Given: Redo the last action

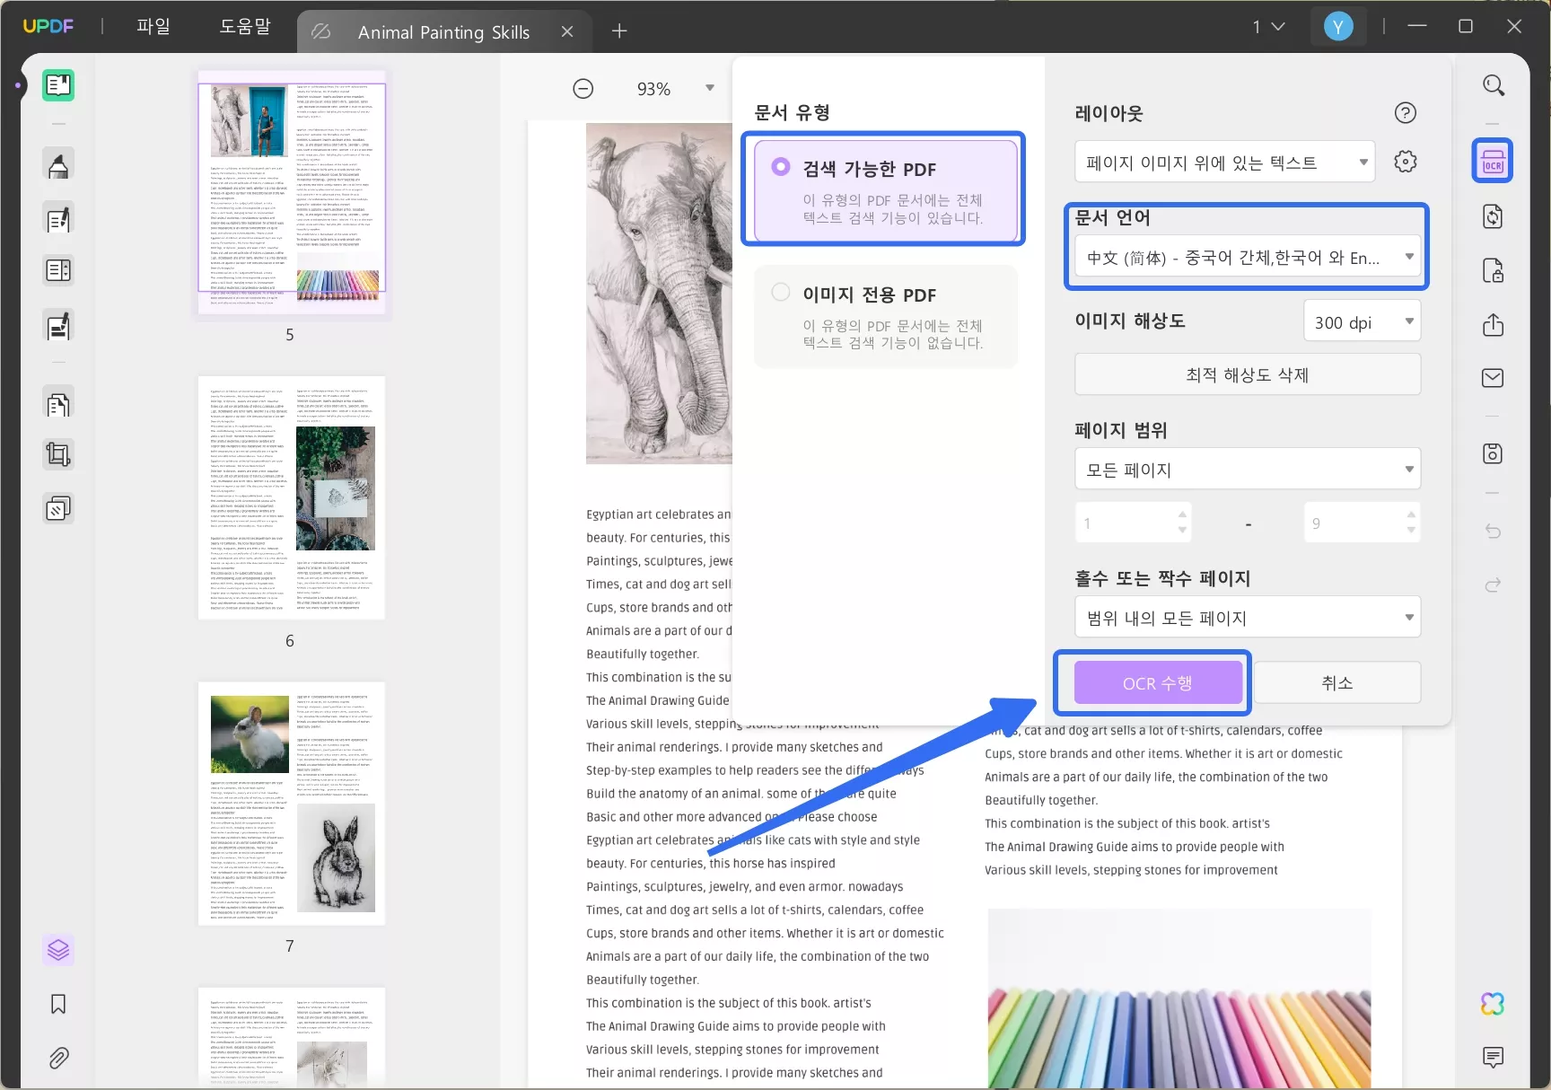Looking at the screenshot, I should [x=1493, y=585].
